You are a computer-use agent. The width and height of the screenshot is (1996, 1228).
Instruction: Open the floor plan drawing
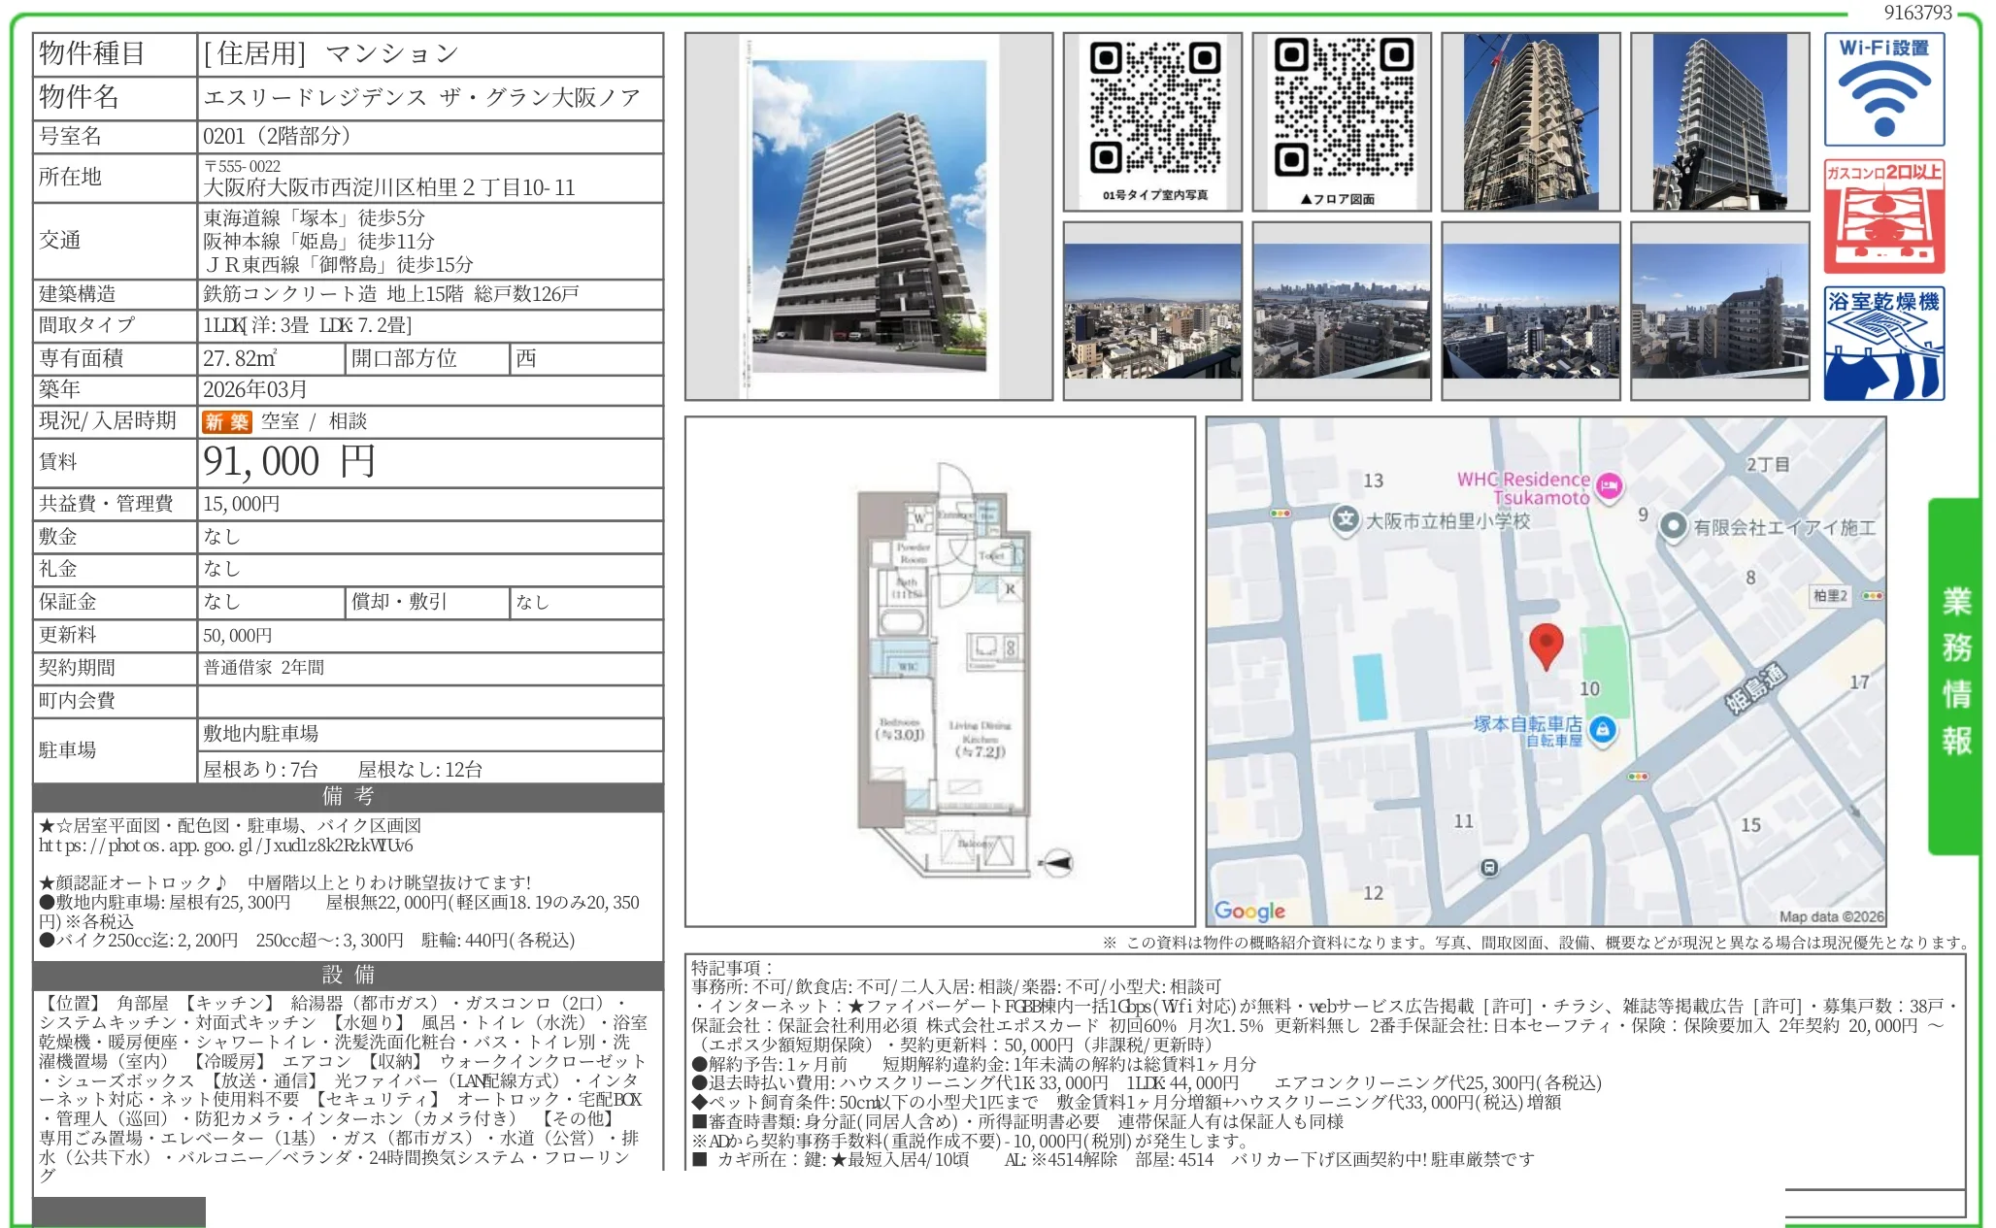(x=940, y=672)
